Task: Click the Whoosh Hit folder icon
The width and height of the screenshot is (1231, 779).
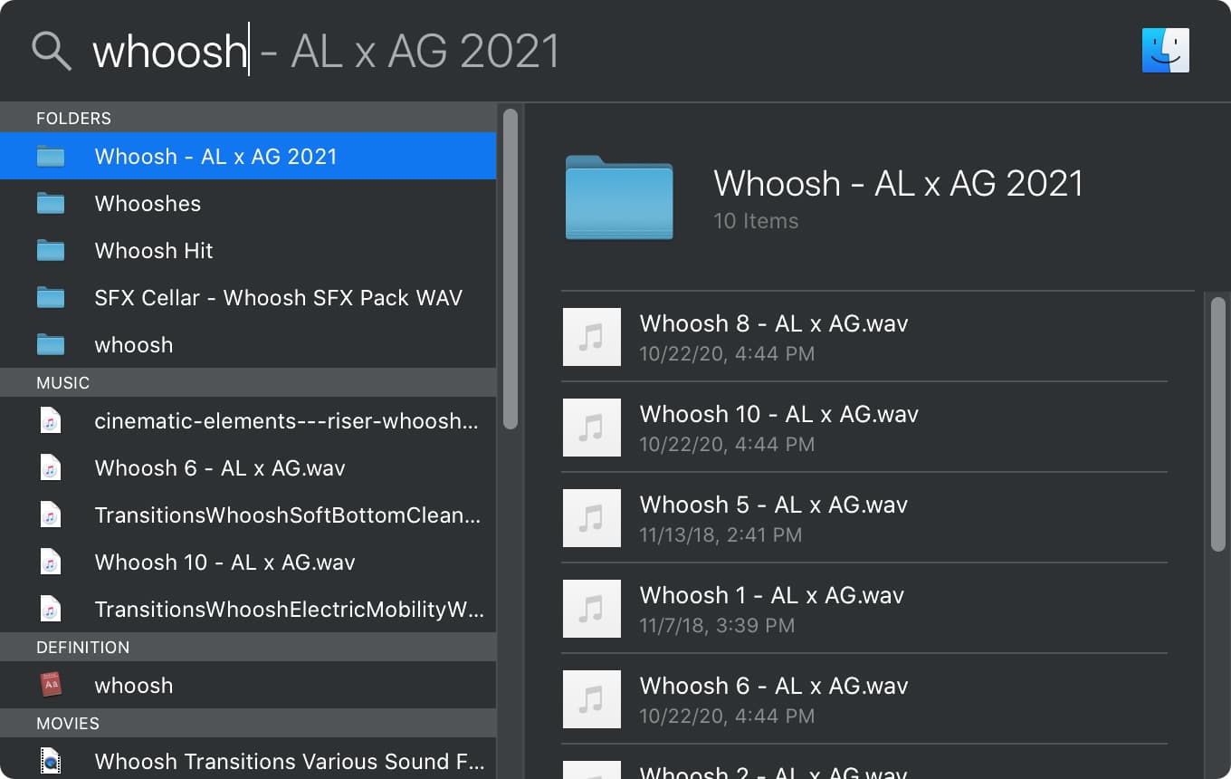Action: coord(51,251)
